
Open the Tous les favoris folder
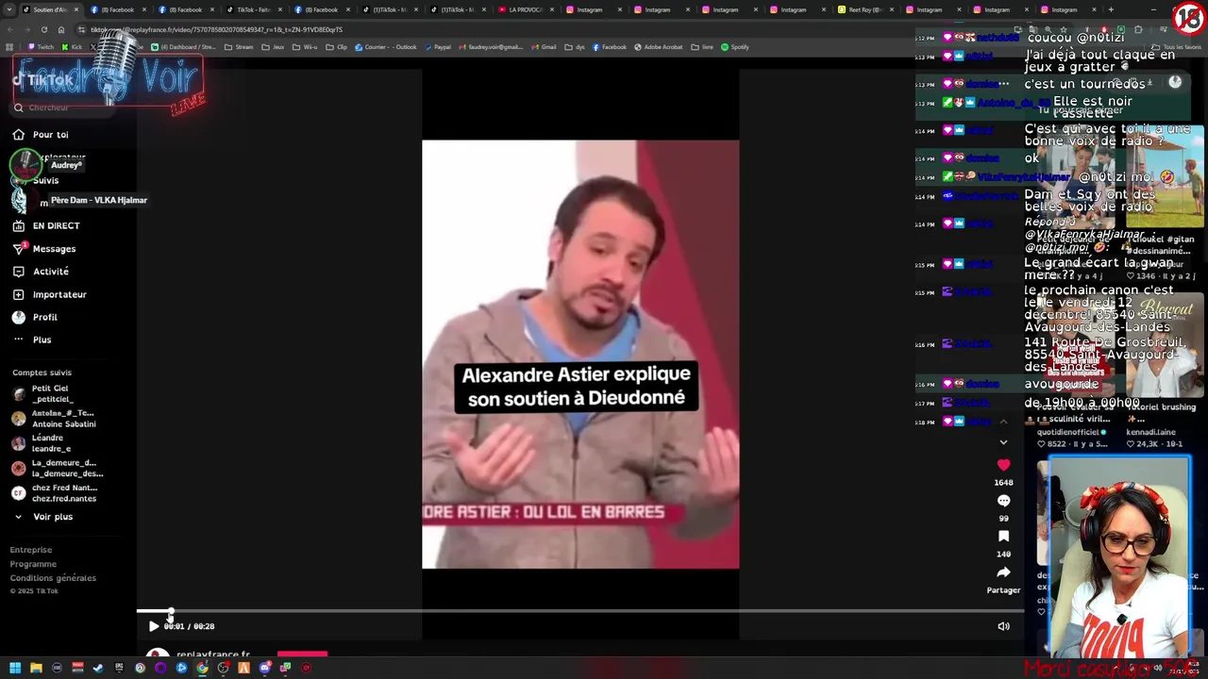click(x=1178, y=47)
